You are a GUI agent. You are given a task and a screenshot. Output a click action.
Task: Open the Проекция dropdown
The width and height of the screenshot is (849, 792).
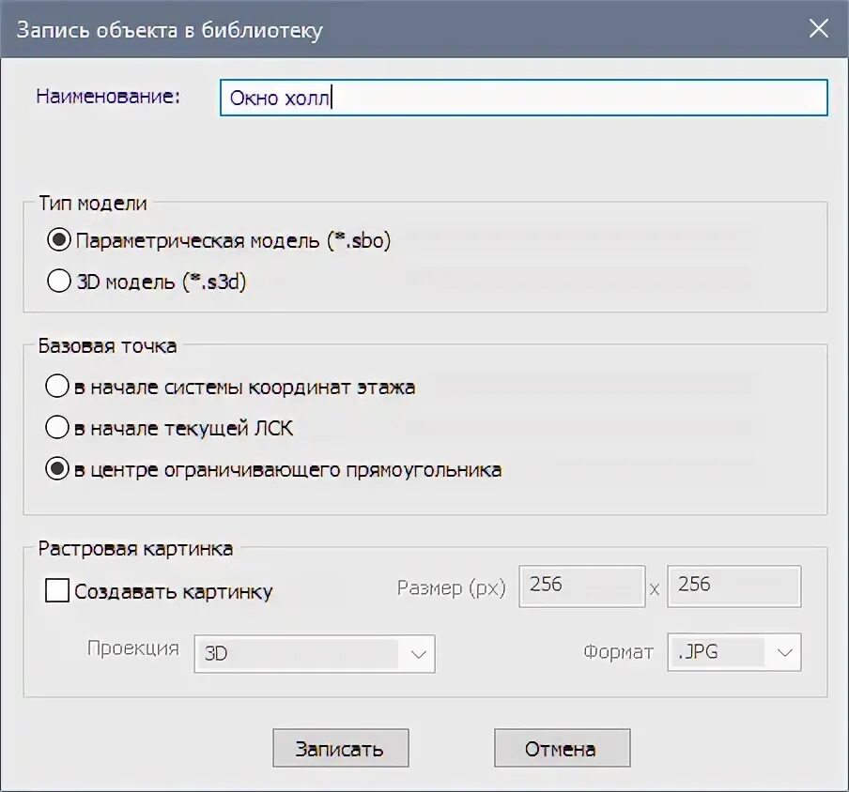click(315, 653)
